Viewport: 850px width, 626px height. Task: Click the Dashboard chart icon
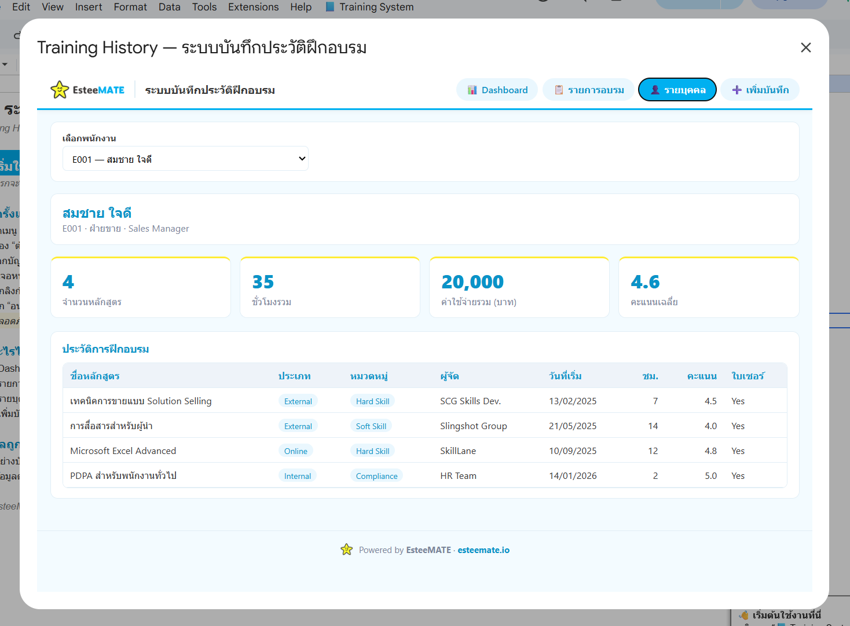[x=472, y=90]
